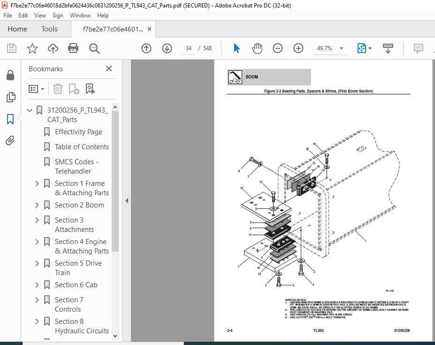
Task: Open the scrolling mode/read tool icon
Action: click(388, 48)
